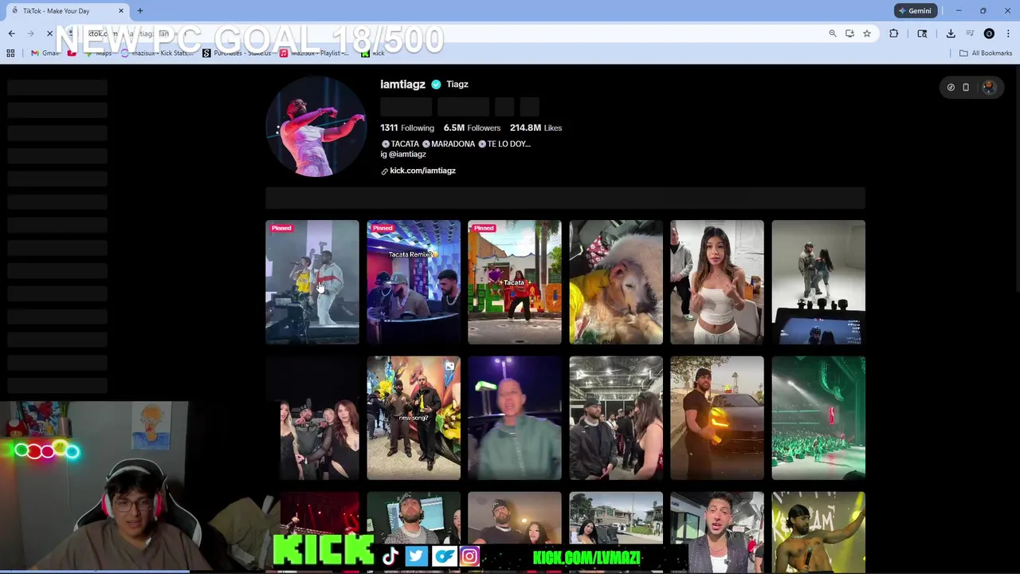Viewport: 1020px width, 574px height.
Task: Open the All Bookmarks folder
Action: (986, 53)
